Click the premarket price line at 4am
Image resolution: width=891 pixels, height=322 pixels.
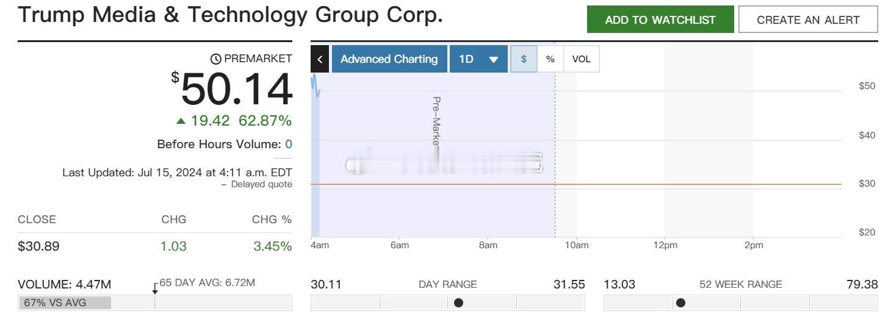[x=316, y=86]
